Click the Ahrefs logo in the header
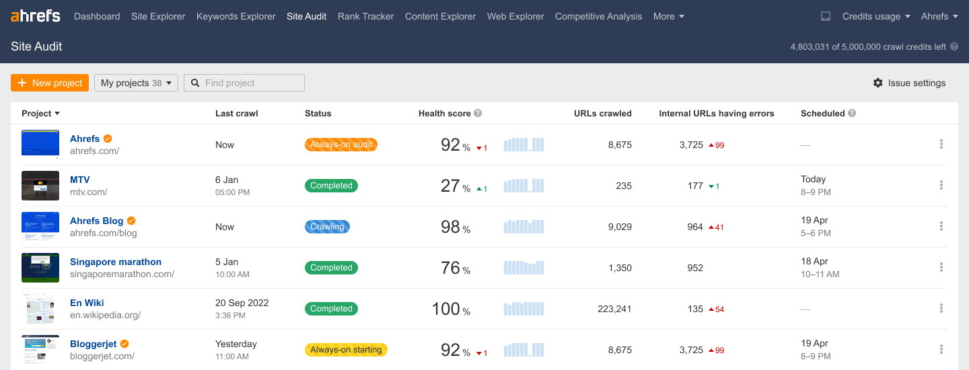This screenshot has width=969, height=370. 36,16
